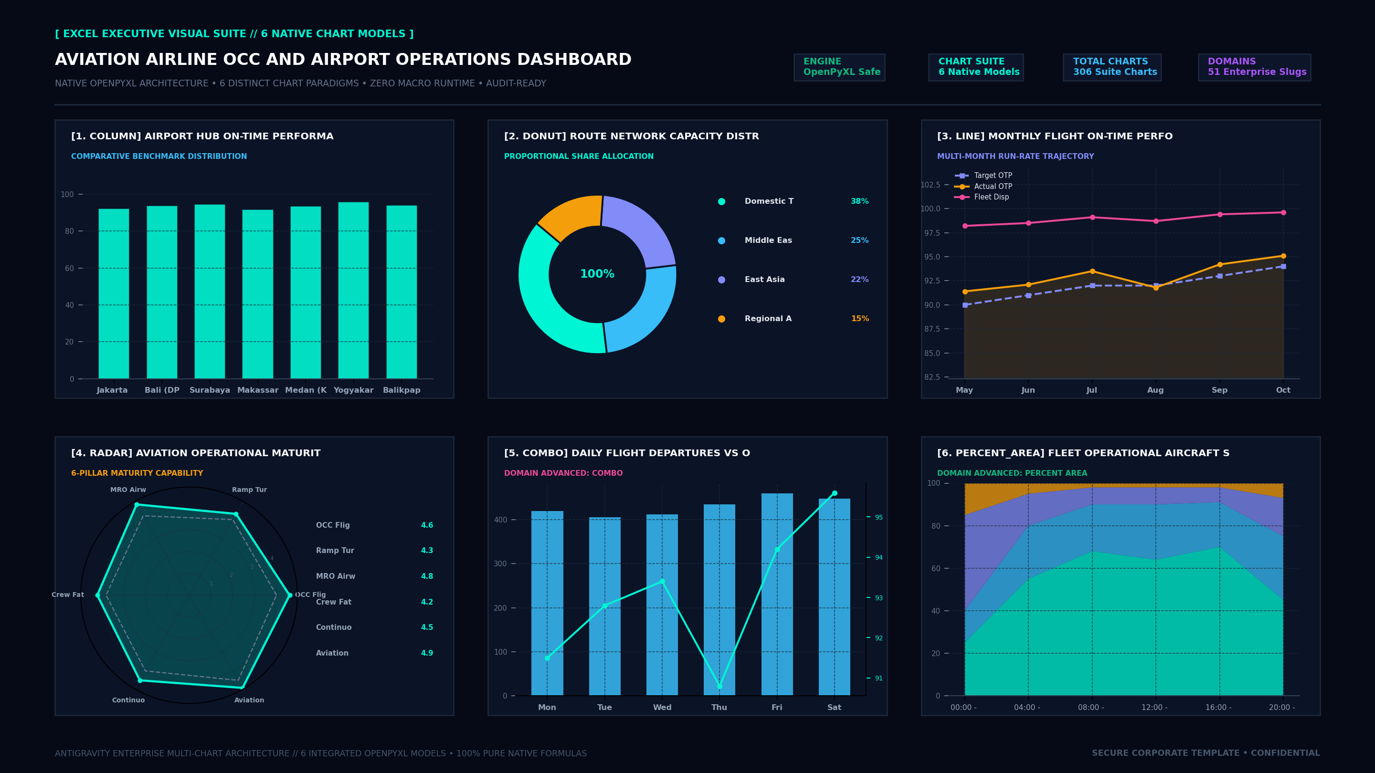
Task: Click the MRO Airw 4.8 score value
Action: pos(427,576)
